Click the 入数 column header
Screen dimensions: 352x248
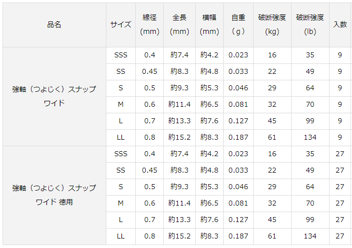tap(340, 24)
